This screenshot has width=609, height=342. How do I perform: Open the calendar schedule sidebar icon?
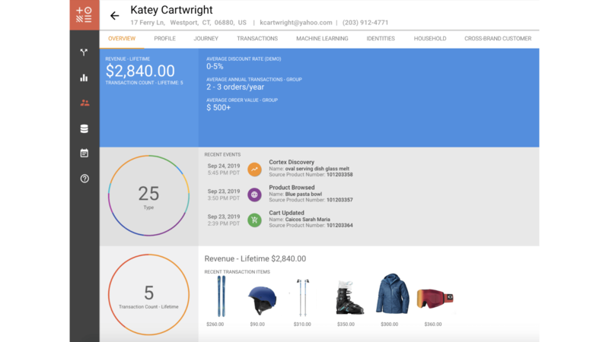click(84, 154)
